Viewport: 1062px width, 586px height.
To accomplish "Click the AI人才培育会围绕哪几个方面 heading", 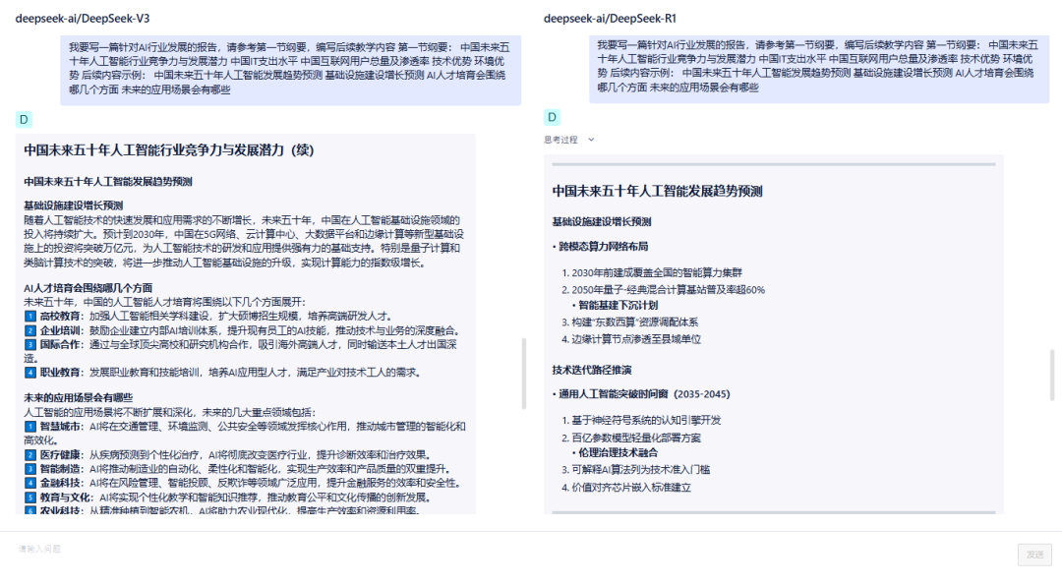I will (x=88, y=288).
